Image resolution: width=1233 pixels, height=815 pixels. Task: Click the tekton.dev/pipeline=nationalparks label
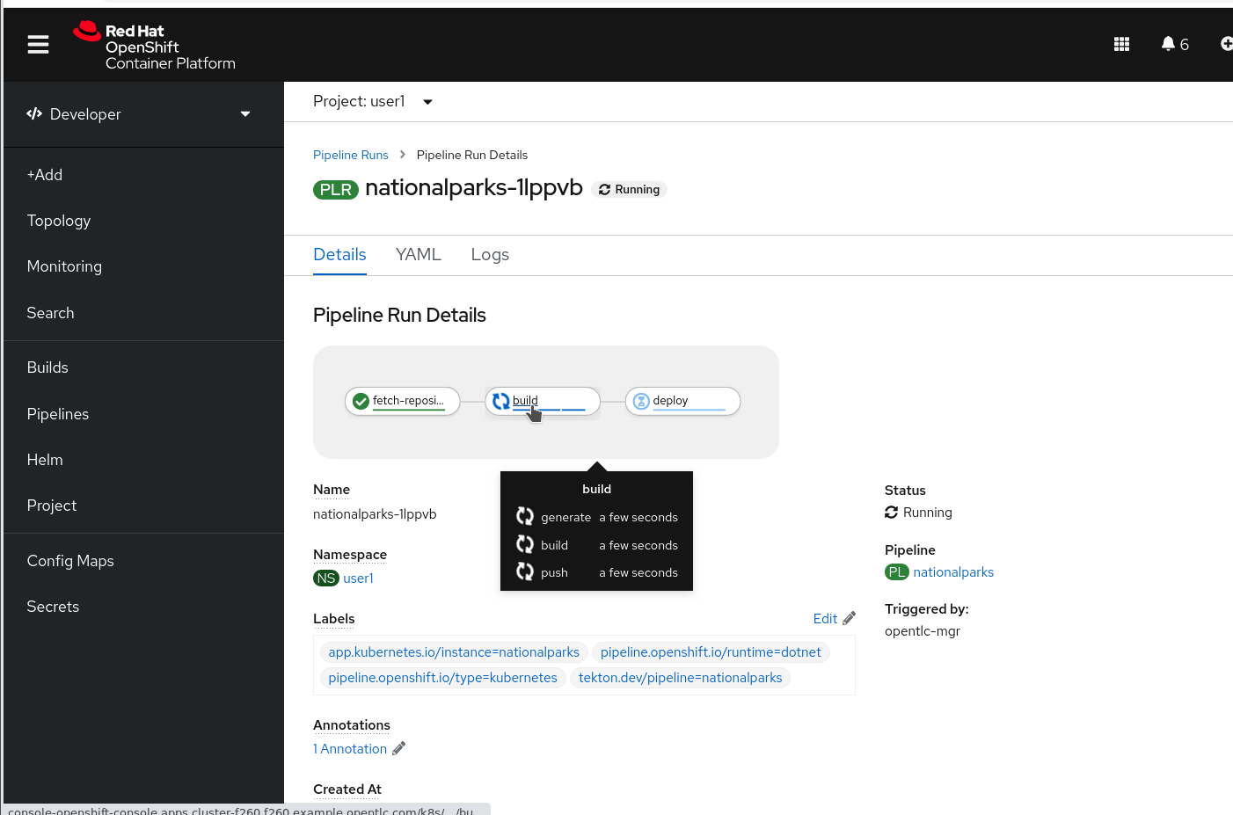pyautogui.click(x=680, y=678)
